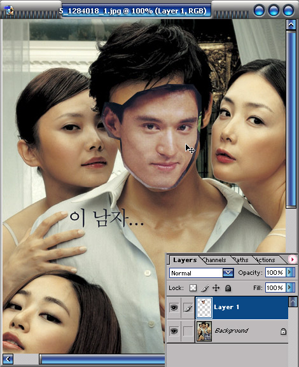The height and width of the screenshot is (367, 299).
Task: Click the vertical scrollbar up arrow
Action: point(291,25)
